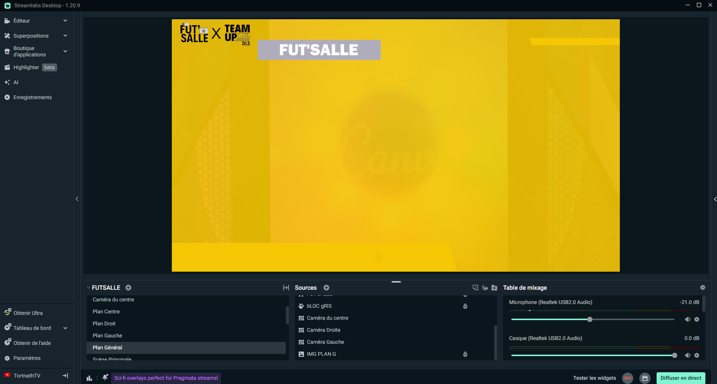The height and width of the screenshot is (384, 717).
Task: Mute the Microphone audio source
Action: 687,319
